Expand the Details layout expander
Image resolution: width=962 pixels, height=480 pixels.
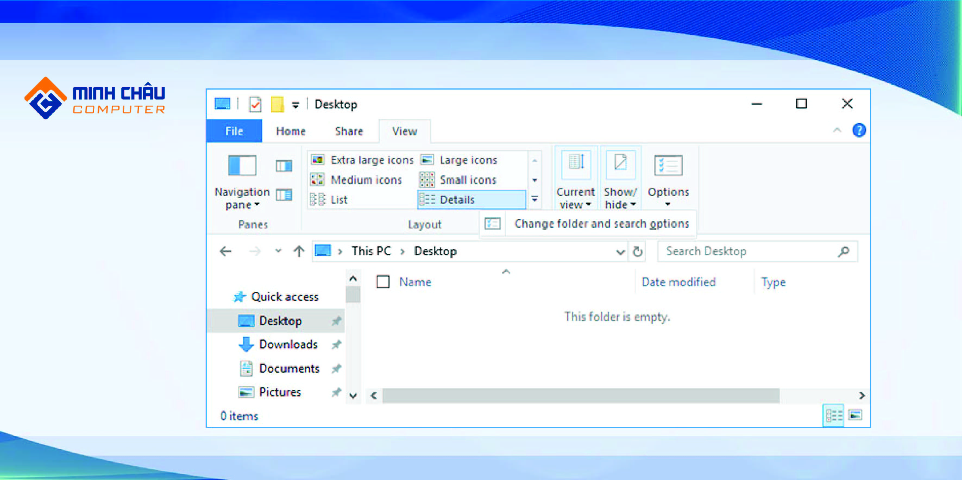[x=535, y=199]
